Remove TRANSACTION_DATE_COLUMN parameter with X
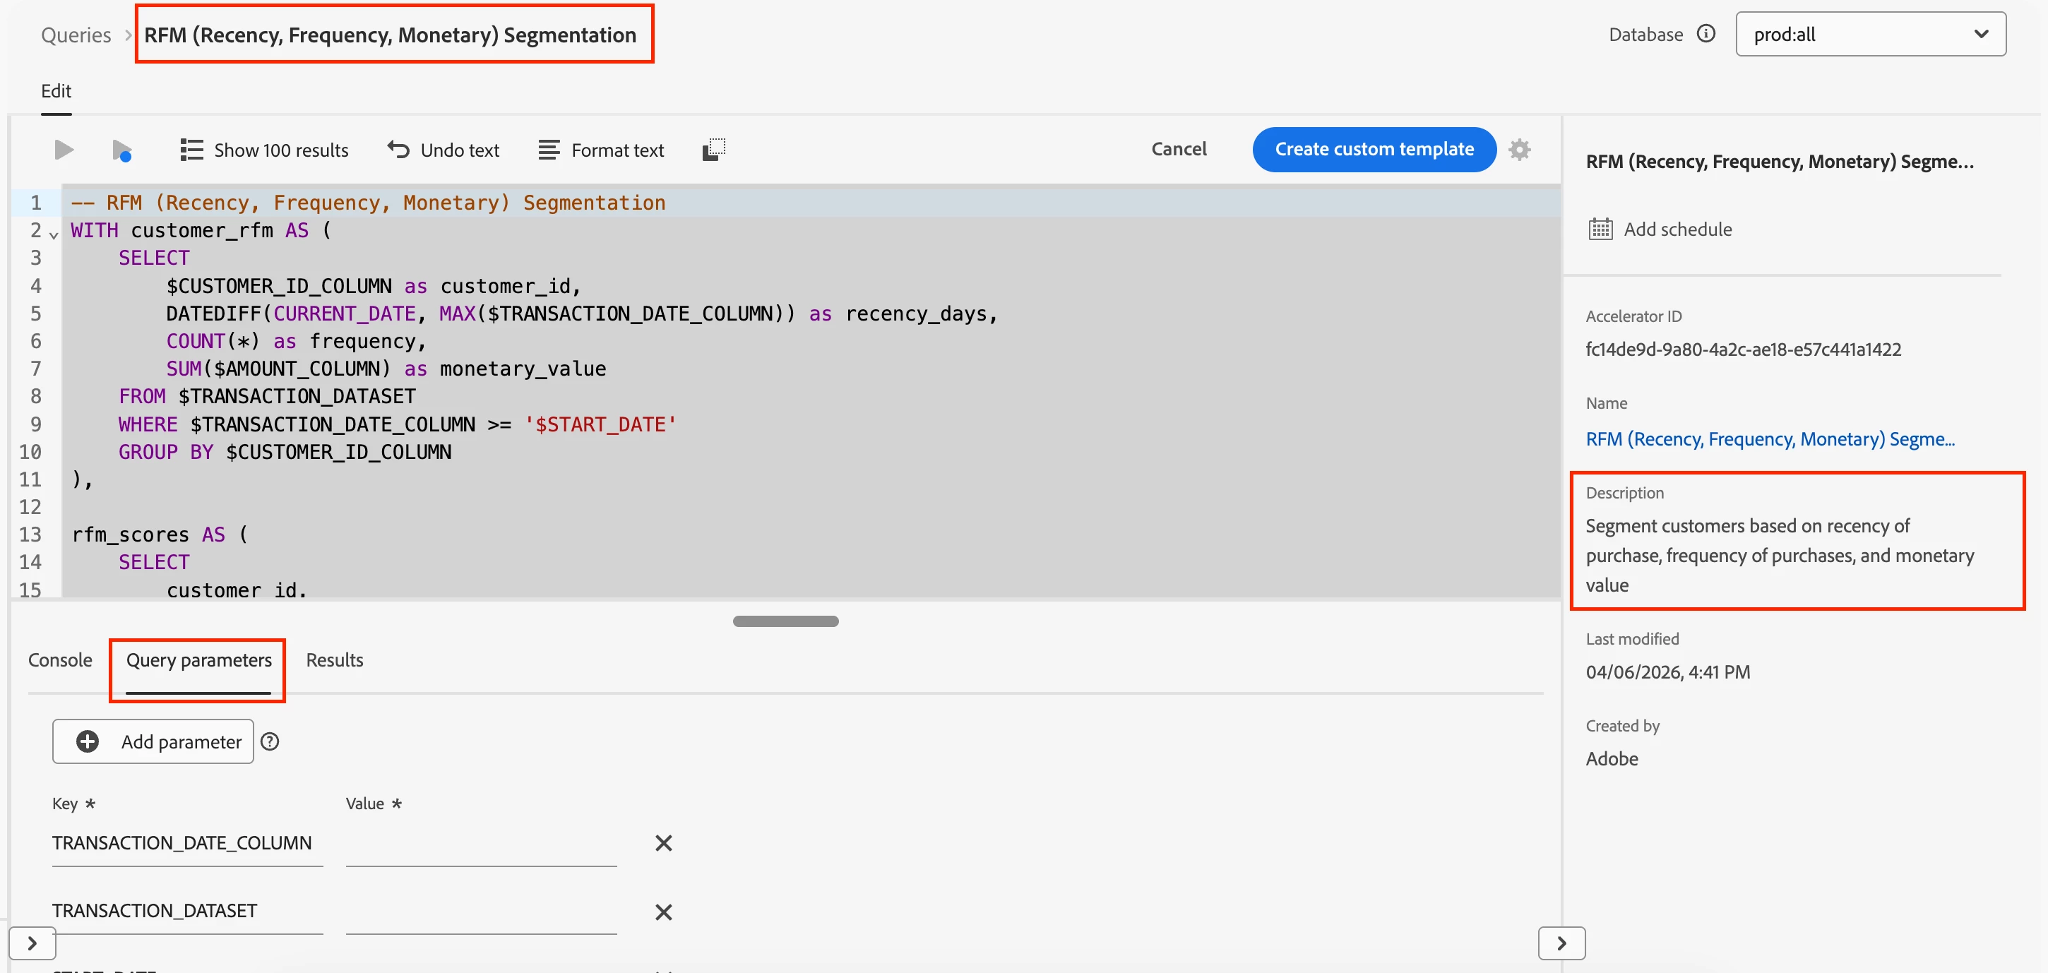2048x973 pixels. pyautogui.click(x=664, y=842)
